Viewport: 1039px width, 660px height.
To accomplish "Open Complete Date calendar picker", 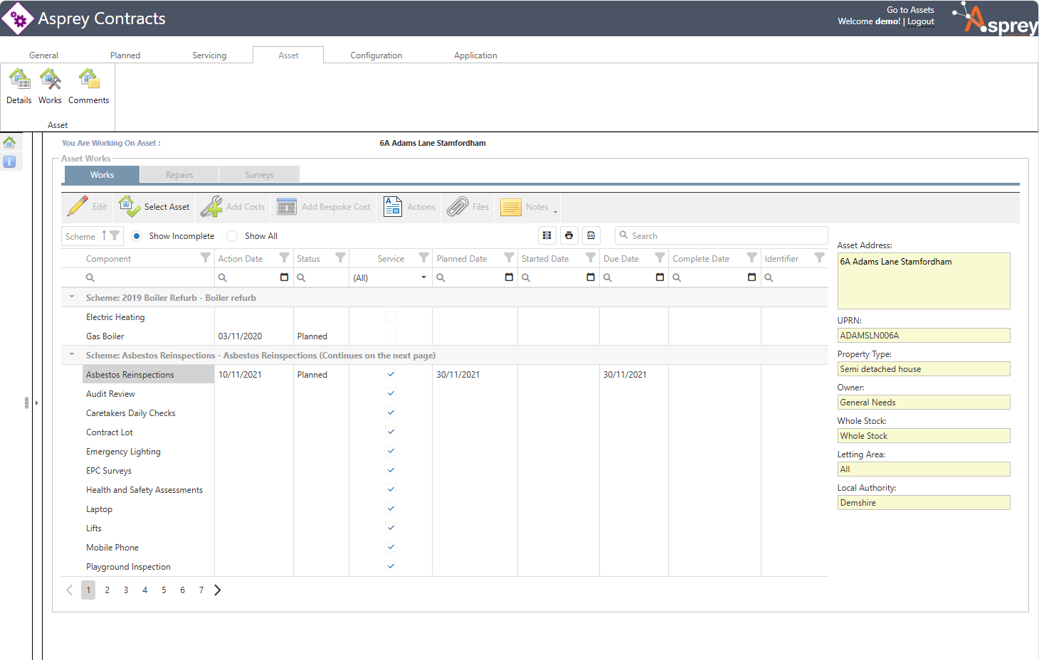I will [x=751, y=277].
